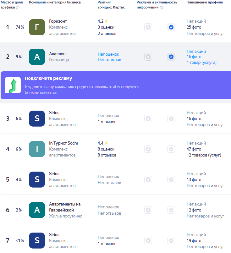Viewport: 231px width, 253px height.
Task: Open the '16 фото' link for Аваллон
Action: tap(194, 57)
